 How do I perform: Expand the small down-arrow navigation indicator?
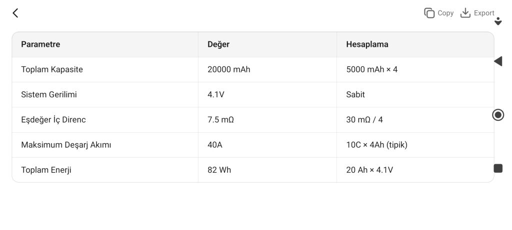point(498,21)
